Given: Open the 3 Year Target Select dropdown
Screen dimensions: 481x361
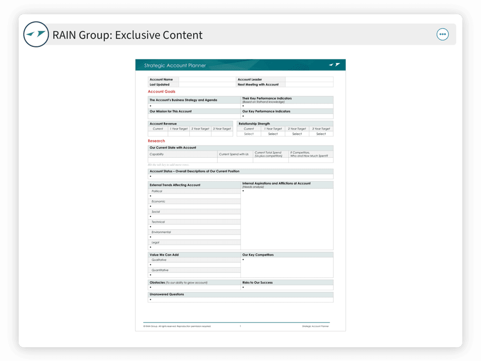Looking at the screenshot, I should [x=320, y=134].
